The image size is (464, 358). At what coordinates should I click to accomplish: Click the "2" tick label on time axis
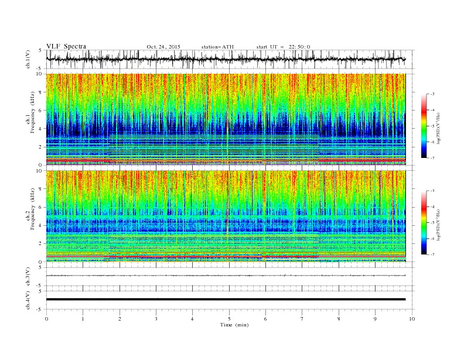(120, 319)
